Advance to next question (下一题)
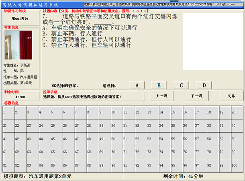The width and height of the screenshot is (245, 181). [x=196, y=96]
